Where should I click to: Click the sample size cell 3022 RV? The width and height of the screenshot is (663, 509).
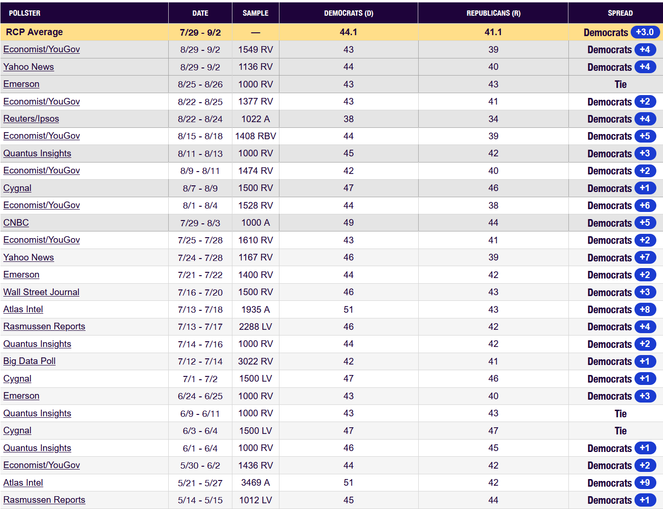point(256,361)
